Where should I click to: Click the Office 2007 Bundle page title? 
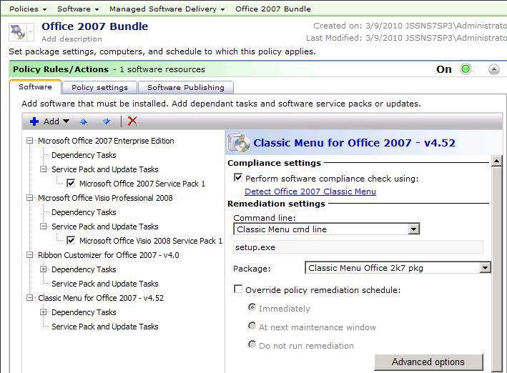click(94, 26)
